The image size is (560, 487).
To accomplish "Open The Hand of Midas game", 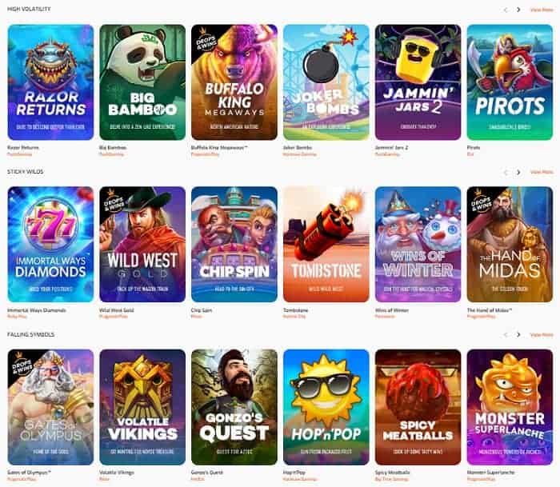I will 510,244.
